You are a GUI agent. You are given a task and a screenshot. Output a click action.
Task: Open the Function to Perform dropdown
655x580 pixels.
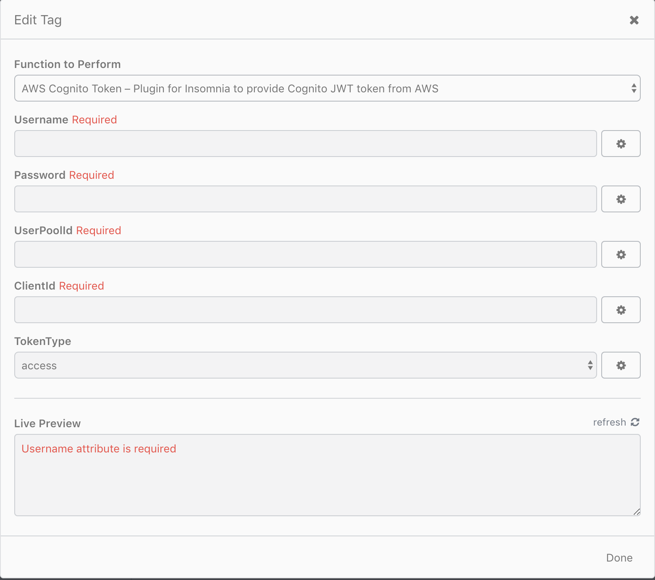point(327,88)
